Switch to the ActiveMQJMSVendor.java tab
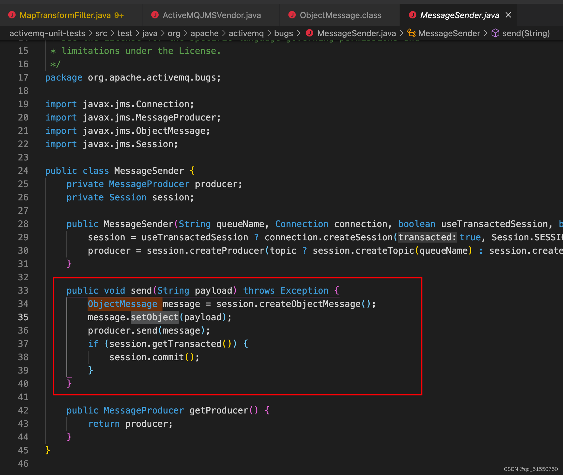 [212, 15]
